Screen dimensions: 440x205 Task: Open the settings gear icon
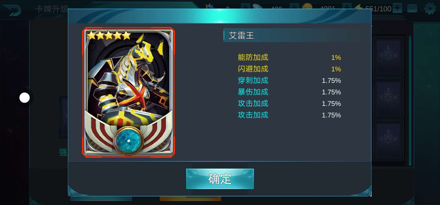430,9
